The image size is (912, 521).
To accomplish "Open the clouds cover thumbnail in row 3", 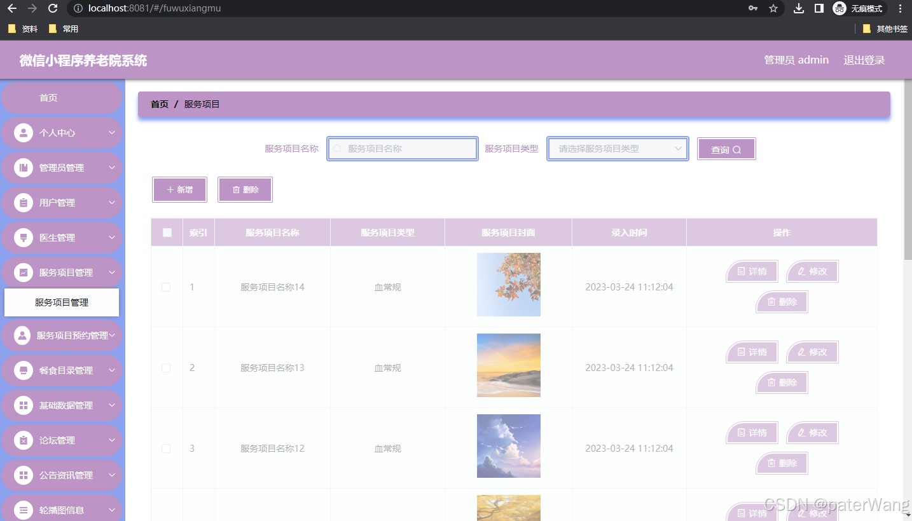I will point(509,446).
